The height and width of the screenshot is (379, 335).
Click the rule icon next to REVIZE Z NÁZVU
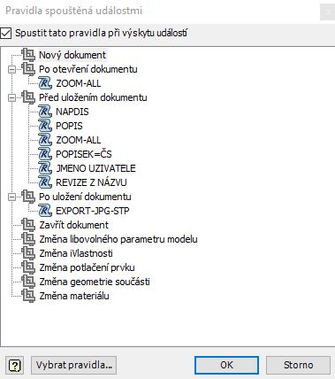click(x=45, y=182)
